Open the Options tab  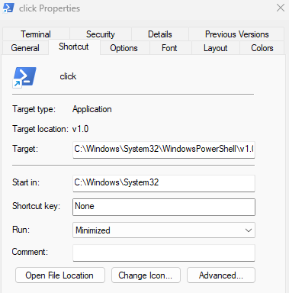pos(124,48)
